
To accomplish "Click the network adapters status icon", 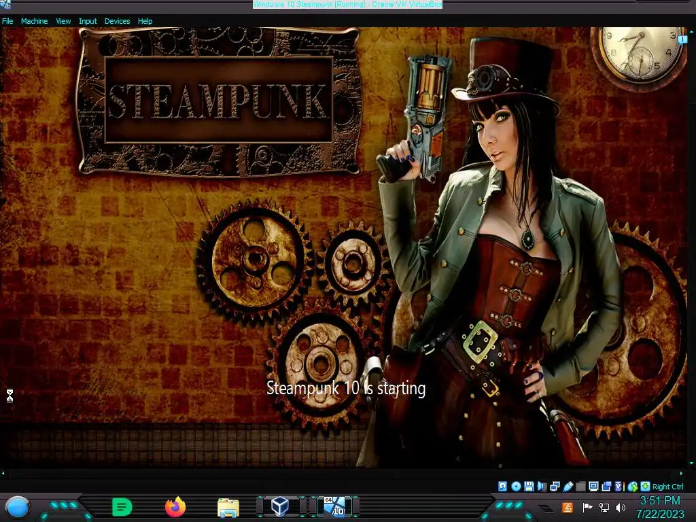I will (x=555, y=487).
